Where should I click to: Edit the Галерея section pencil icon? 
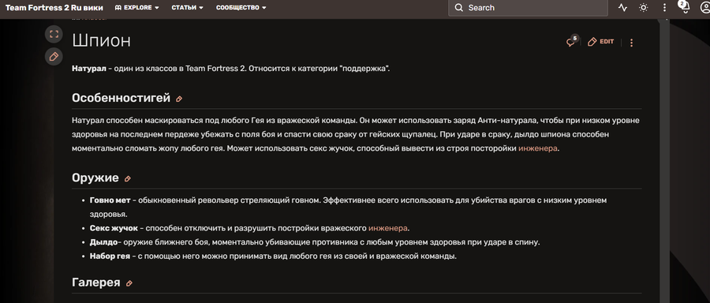129,283
